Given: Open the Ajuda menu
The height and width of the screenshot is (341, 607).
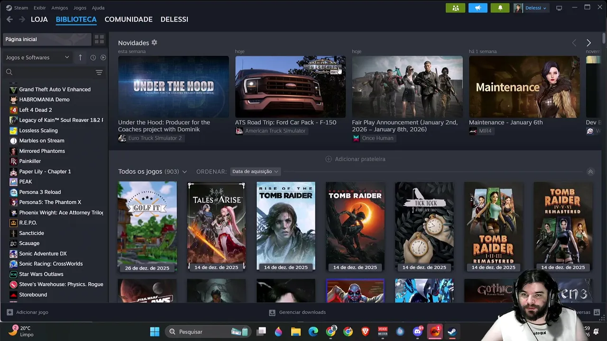Looking at the screenshot, I should pyautogui.click(x=98, y=8).
